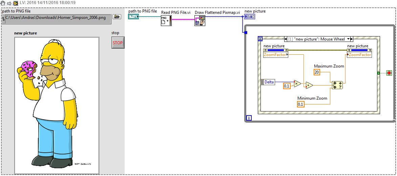Click the right new picture property node header
Viewport: 397px width, 176px height.
pos(359,50)
